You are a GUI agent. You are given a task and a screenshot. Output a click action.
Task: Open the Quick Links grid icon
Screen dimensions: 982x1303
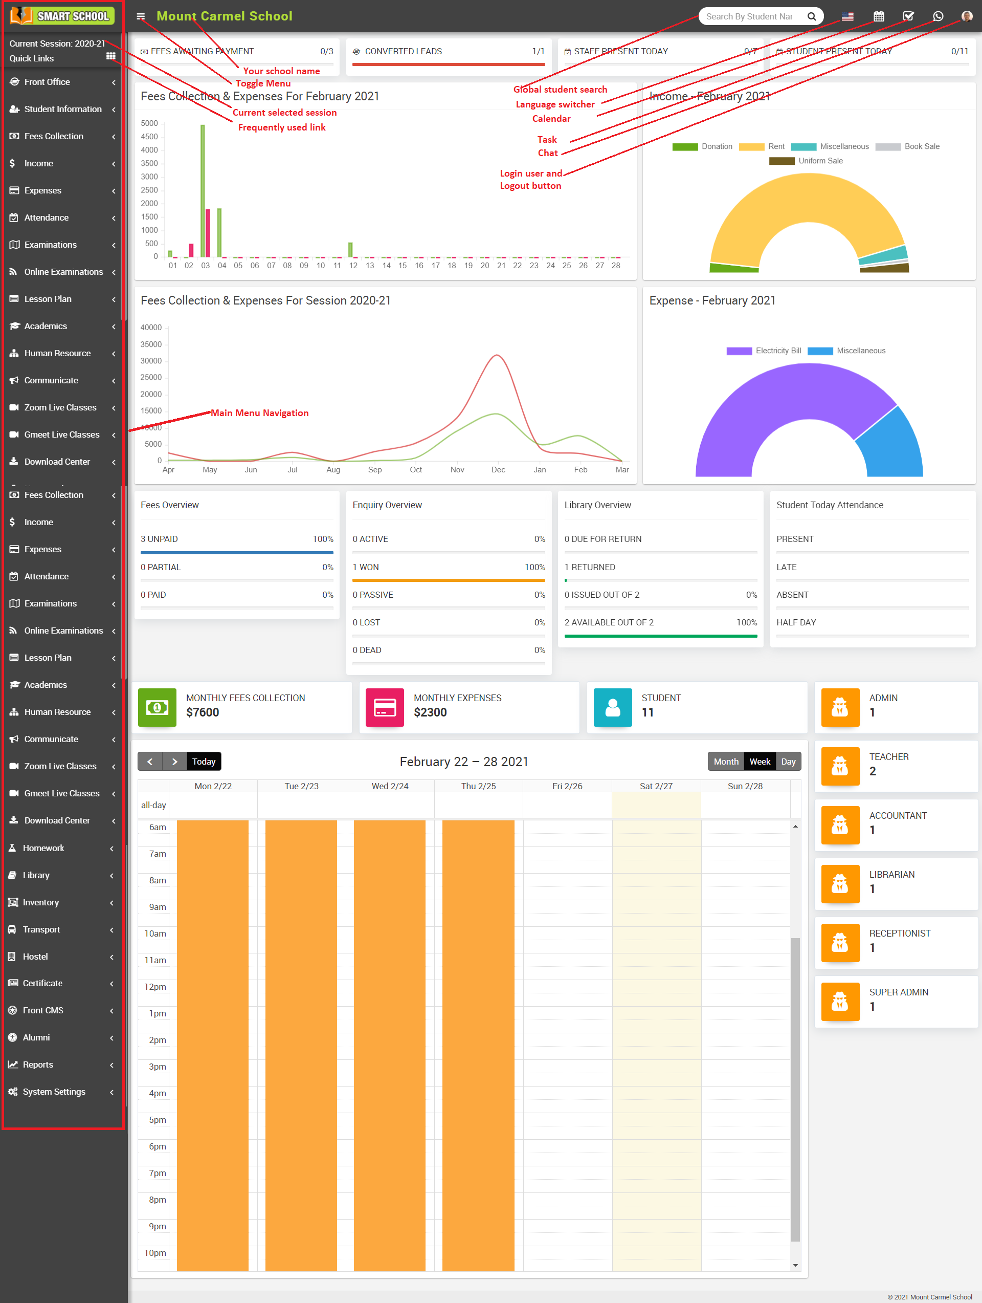click(x=110, y=56)
